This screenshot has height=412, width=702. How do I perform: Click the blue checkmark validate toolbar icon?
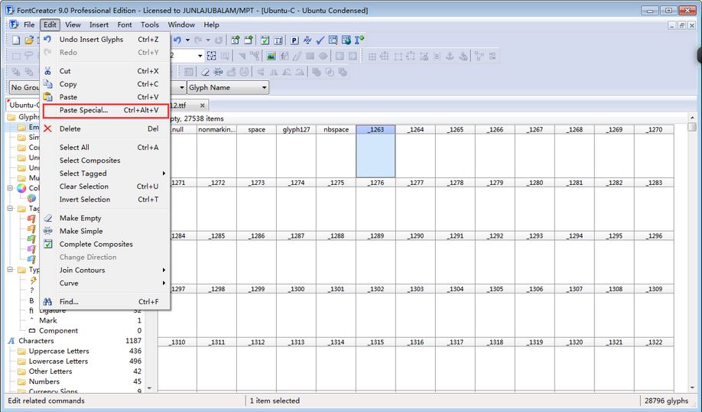320,40
